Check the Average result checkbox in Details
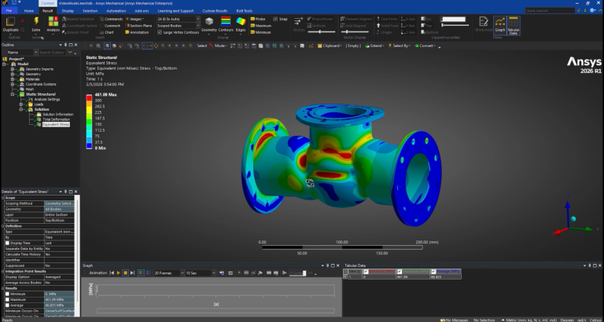Image resolution: width=604 pixels, height=322 pixels. point(7,305)
